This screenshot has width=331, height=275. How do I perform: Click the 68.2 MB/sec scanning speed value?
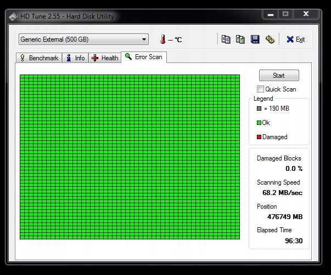(x=283, y=193)
